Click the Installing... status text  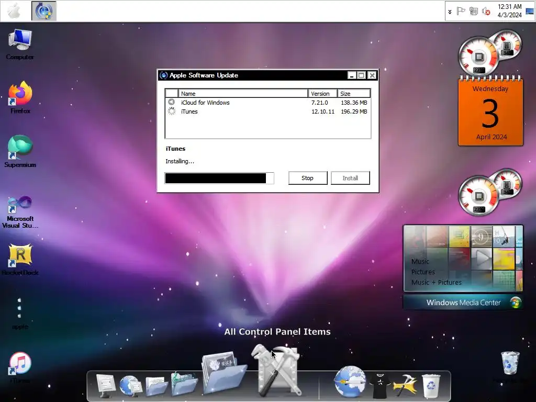180,161
